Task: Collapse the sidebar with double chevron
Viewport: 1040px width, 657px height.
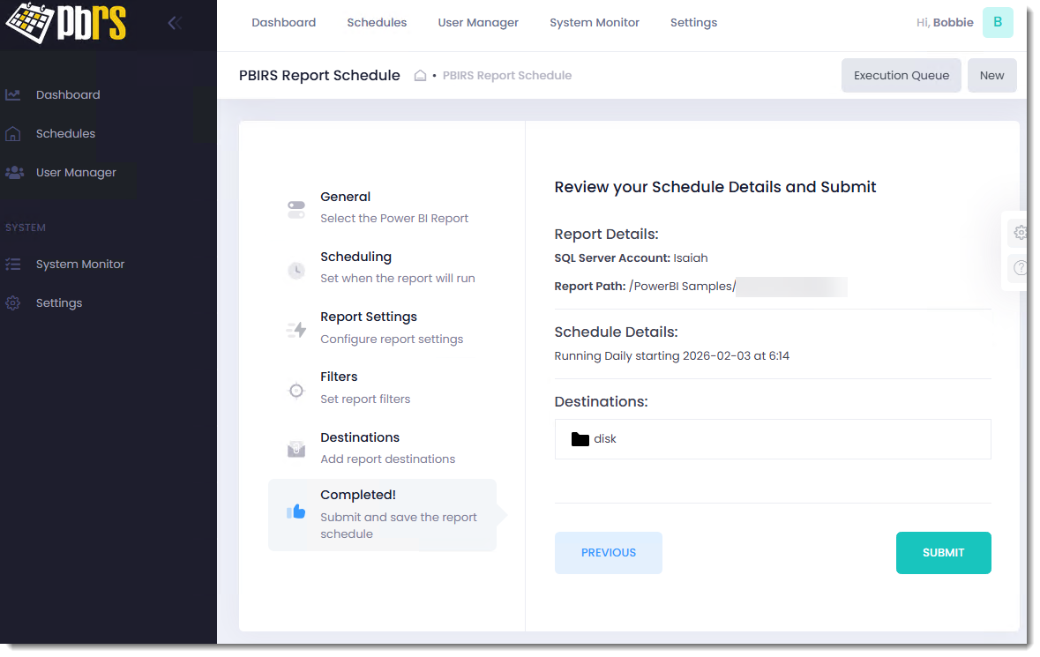Action: (x=175, y=24)
